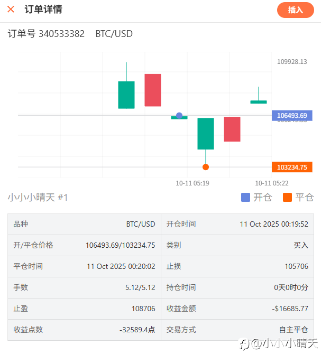The image size is (321, 364).
Task: Click the 109928.13 price axis label
Action: point(292,62)
